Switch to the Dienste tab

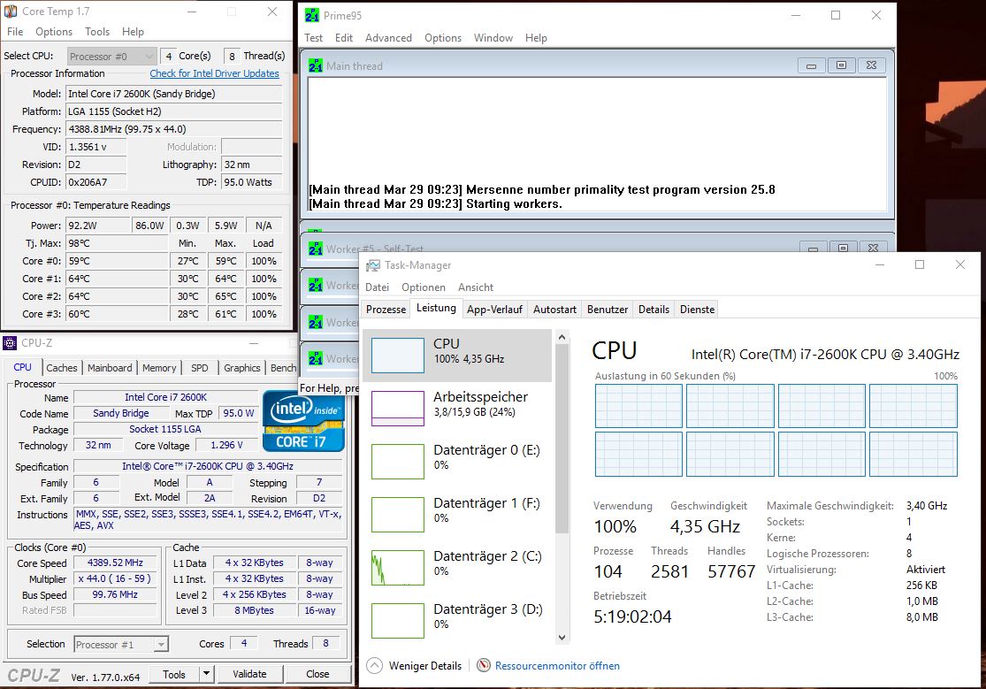(x=697, y=309)
